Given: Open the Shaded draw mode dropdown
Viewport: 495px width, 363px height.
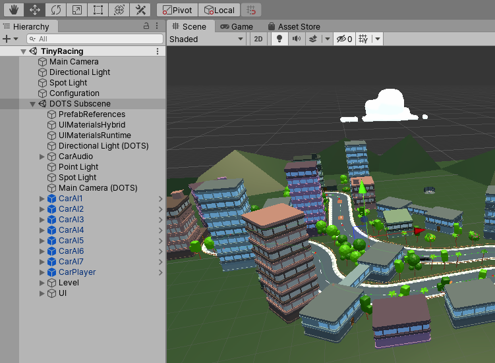Looking at the screenshot, I should click(x=206, y=39).
